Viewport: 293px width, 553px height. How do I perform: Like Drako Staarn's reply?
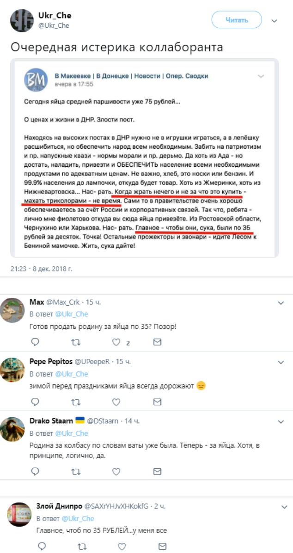(x=117, y=471)
